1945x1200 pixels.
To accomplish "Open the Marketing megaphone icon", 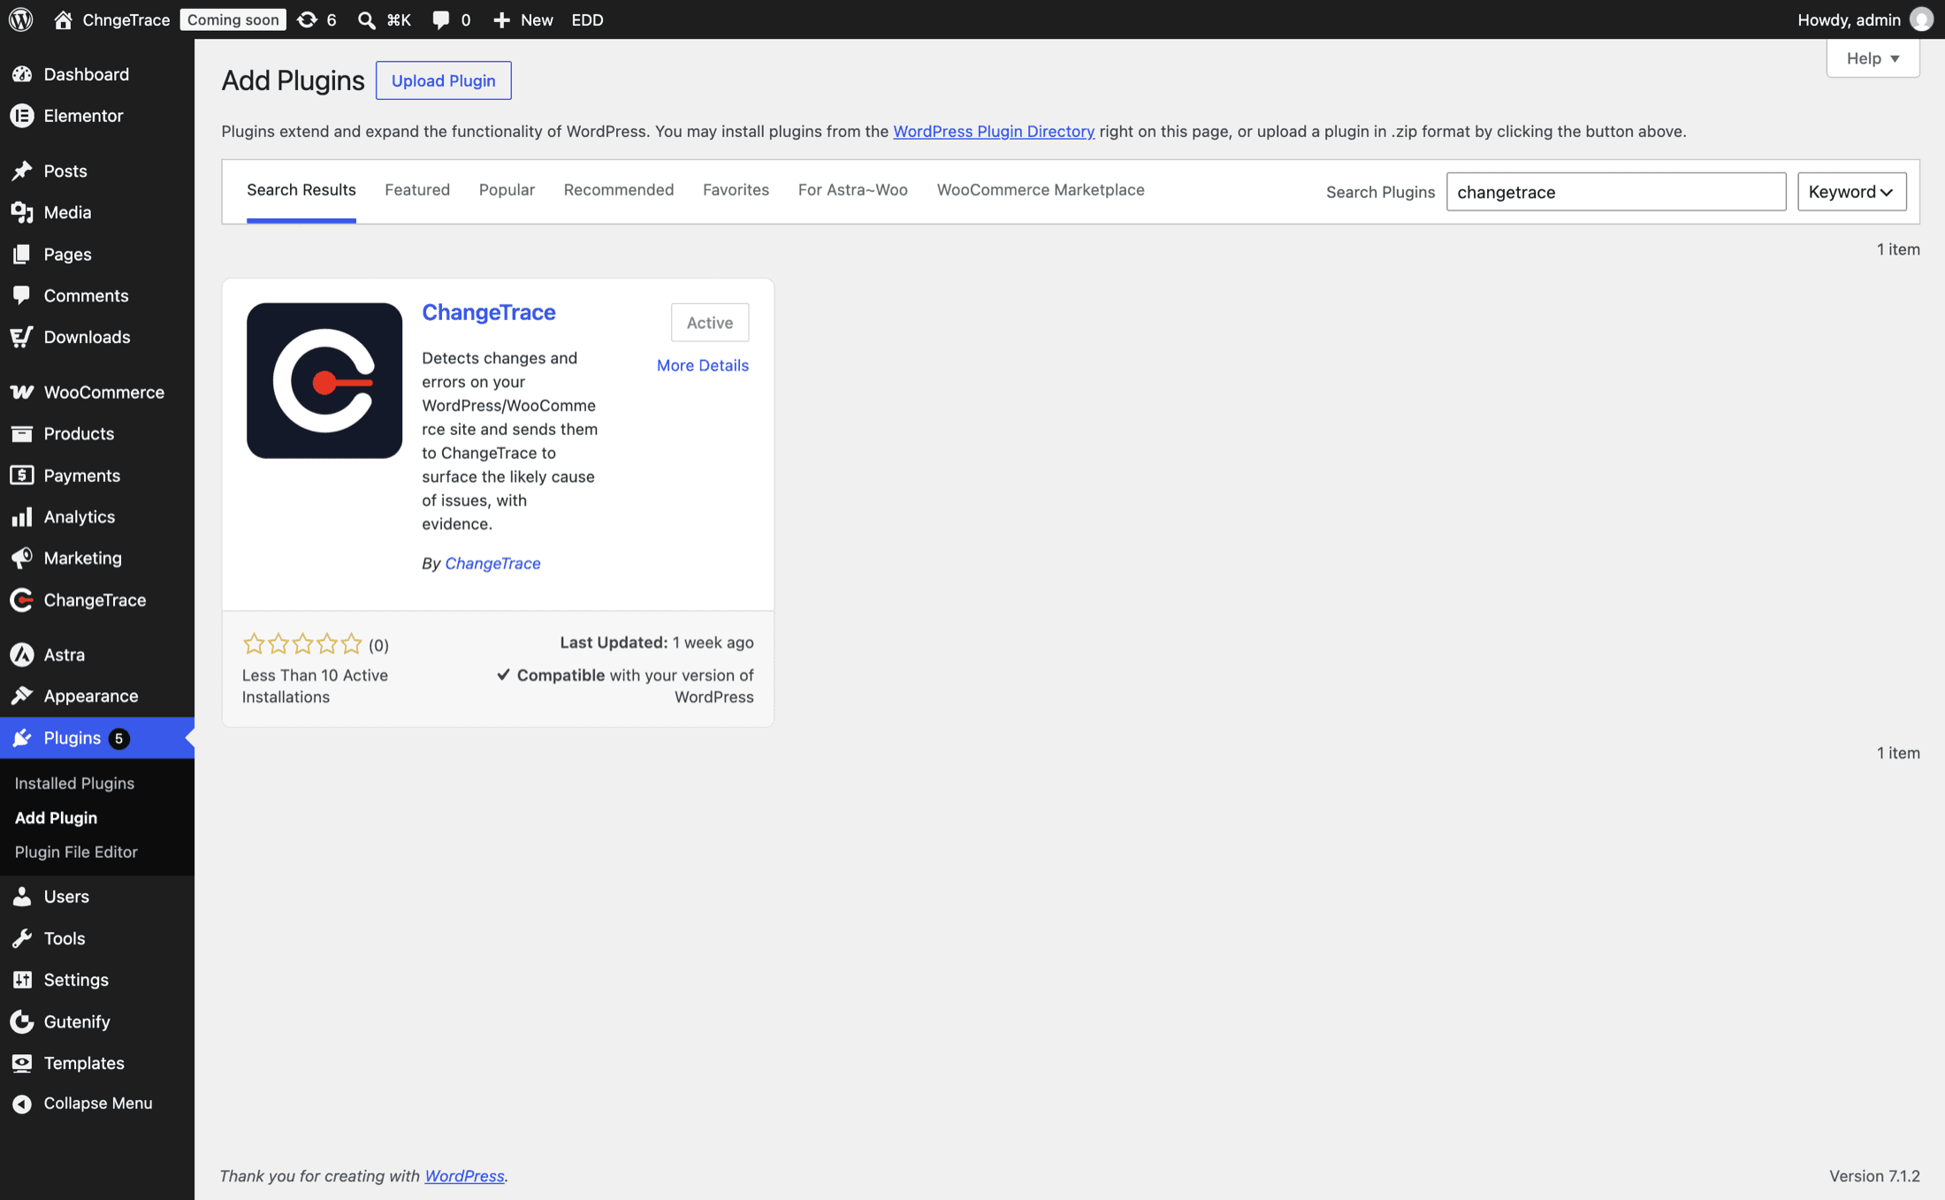I will pyautogui.click(x=22, y=558).
